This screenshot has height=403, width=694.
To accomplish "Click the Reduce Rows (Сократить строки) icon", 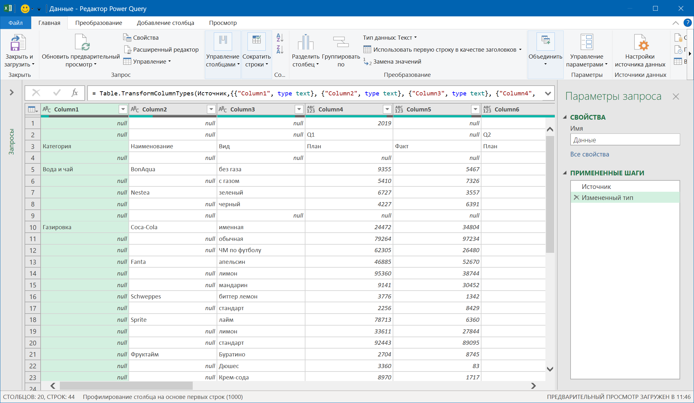I will point(256,41).
